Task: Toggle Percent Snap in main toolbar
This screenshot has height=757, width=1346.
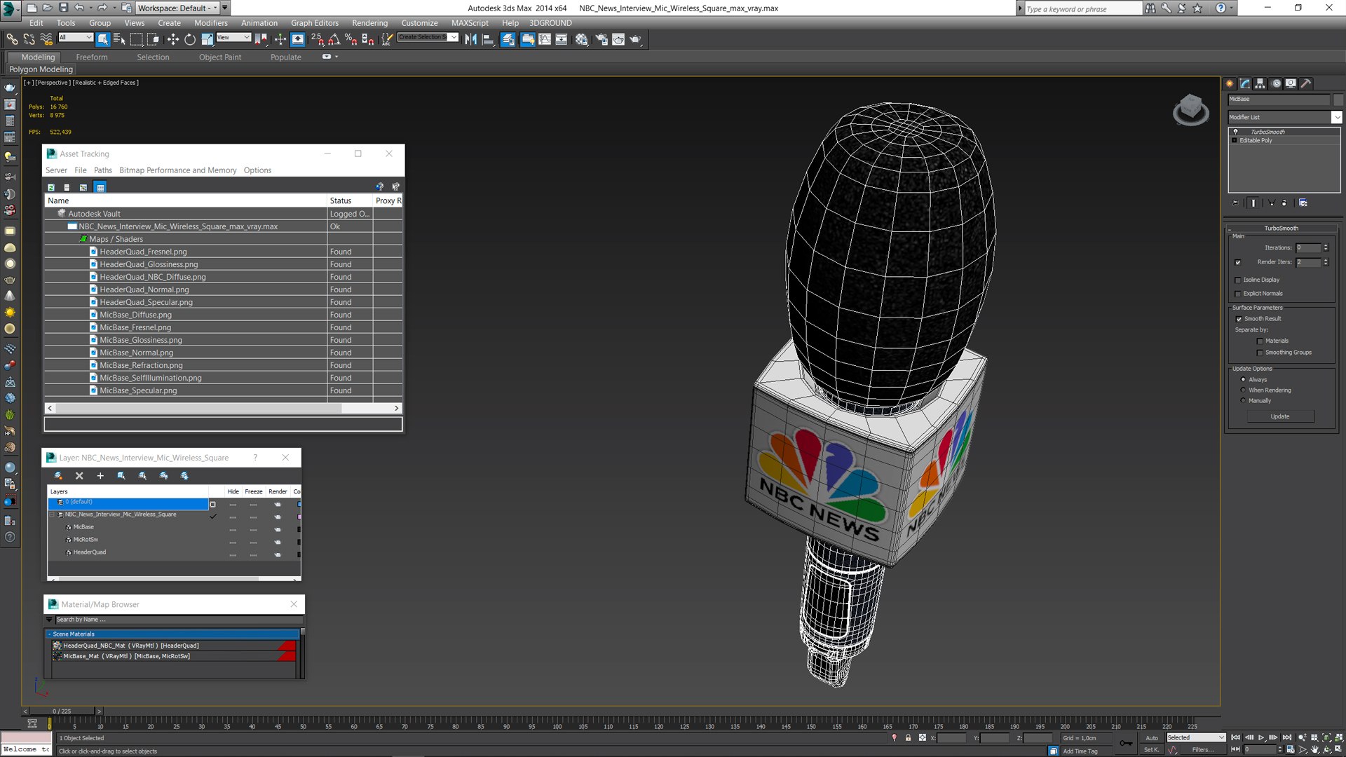Action: 351,39
